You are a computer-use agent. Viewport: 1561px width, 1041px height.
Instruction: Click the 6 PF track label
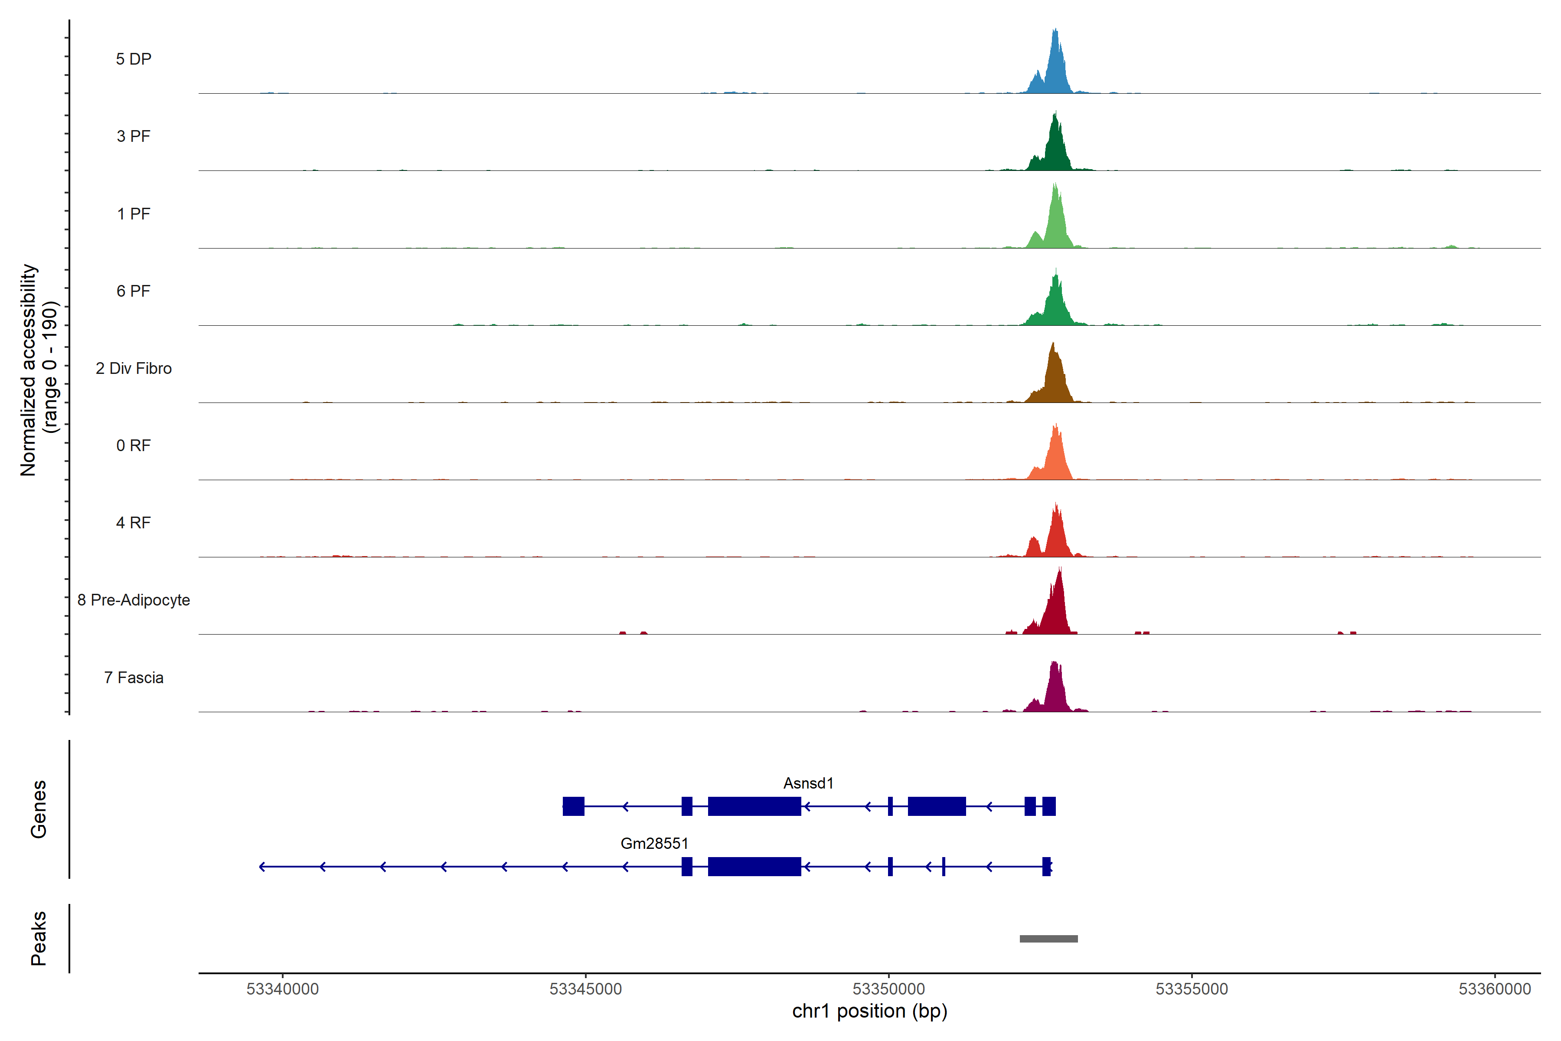pos(134,291)
